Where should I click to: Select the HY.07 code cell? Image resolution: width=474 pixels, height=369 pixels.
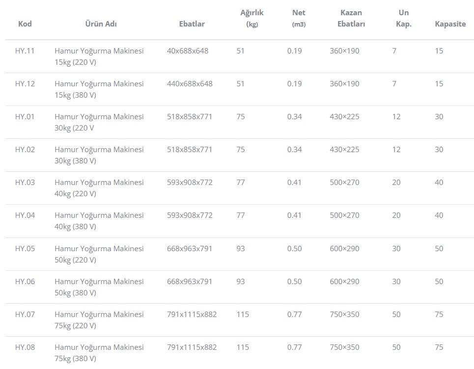point(25,314)
